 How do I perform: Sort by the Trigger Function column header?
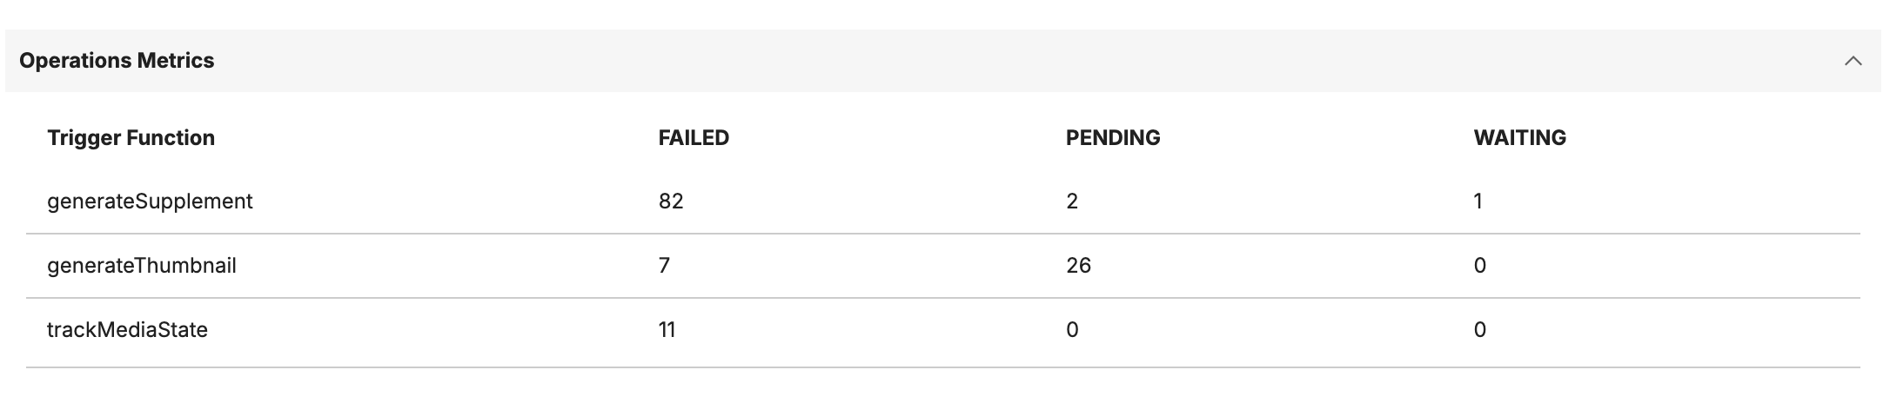131,138
